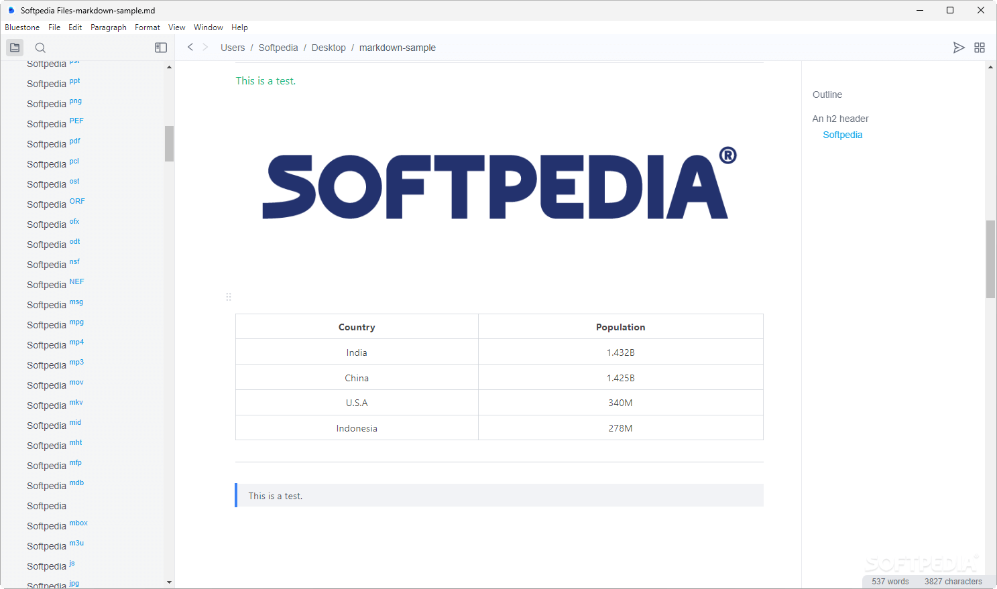Viewport: 997px width, 589px height.
Task: Click the 1.425B population cell
Action: point(621,378)
